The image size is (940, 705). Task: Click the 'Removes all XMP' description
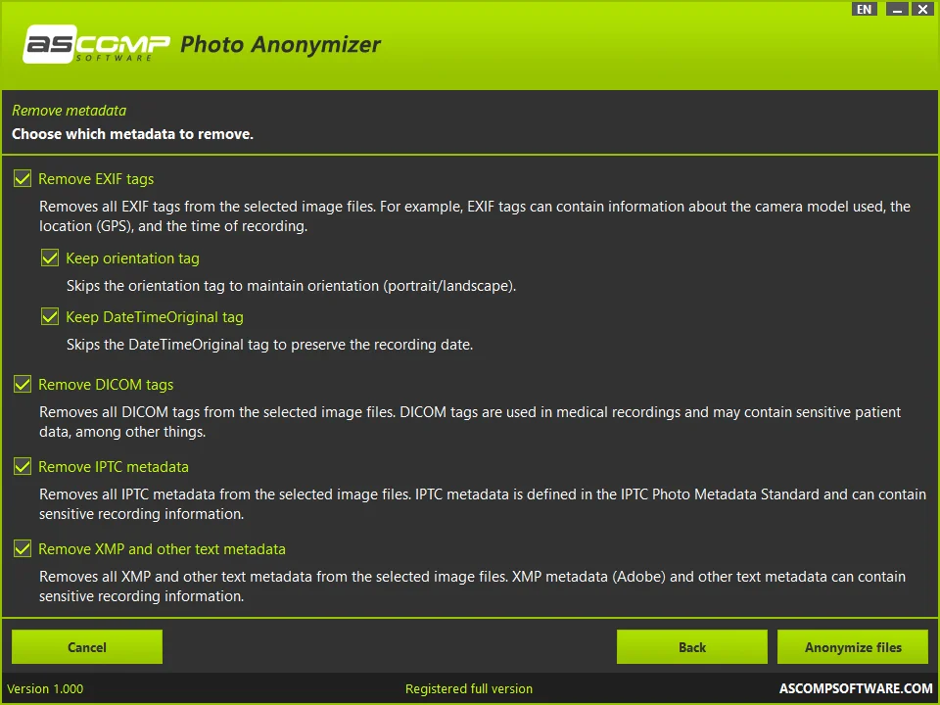click(x=472, y=586)
